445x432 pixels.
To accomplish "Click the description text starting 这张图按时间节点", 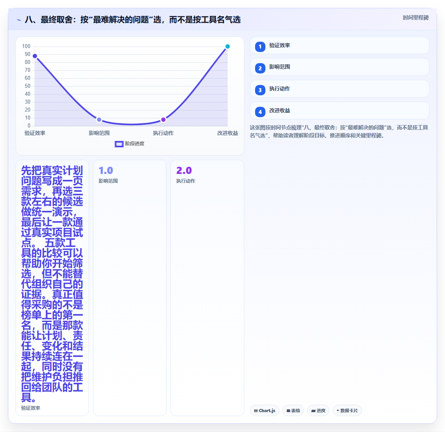I will pos(339,131).
